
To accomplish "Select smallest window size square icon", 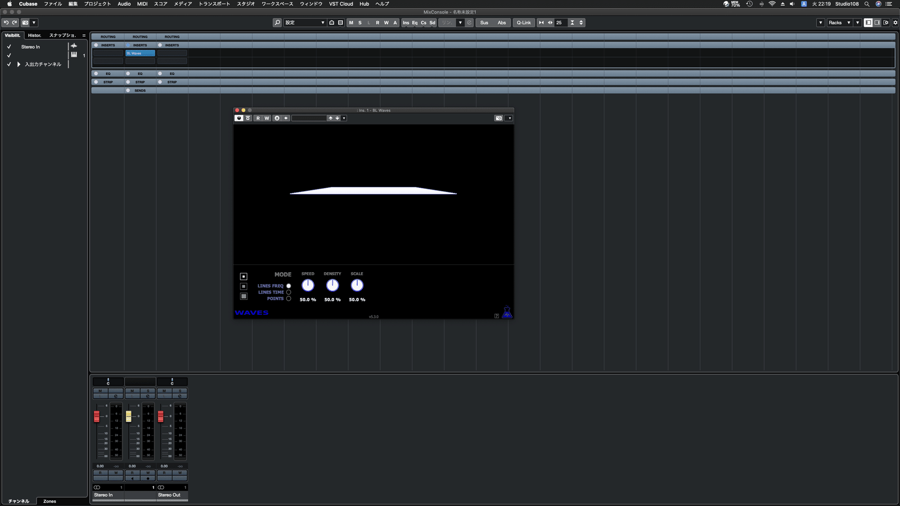I will point(244,276).
